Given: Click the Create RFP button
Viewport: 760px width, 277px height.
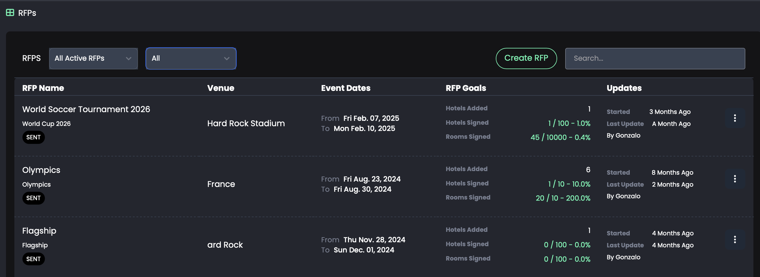Looking at the screenshot, I should [526, 58].
